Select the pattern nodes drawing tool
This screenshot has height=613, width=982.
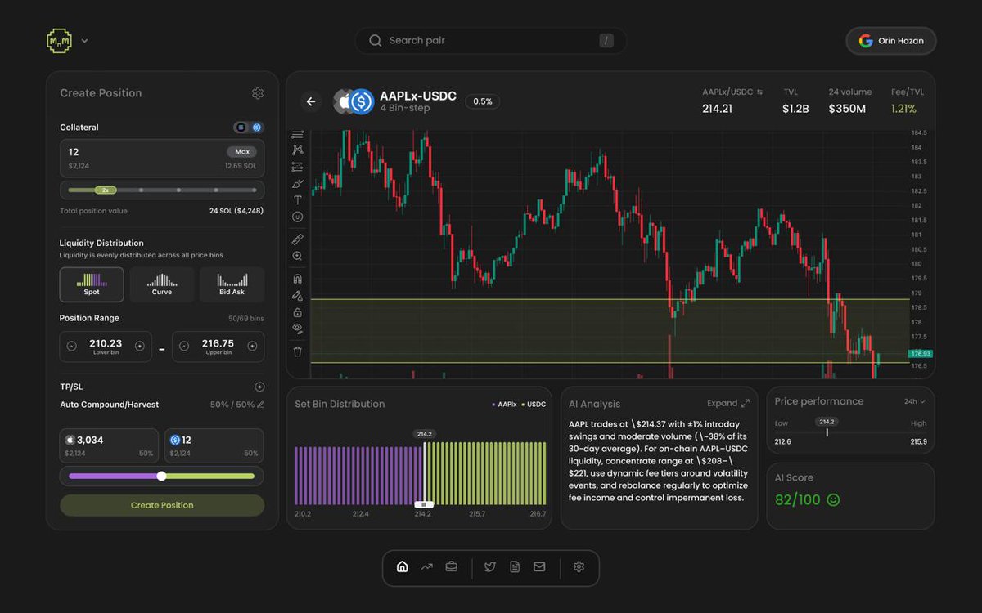pyautogui.click(x=297, y=150)
